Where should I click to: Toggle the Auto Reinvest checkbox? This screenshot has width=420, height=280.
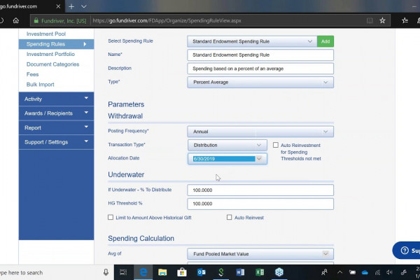click(230, 218)
